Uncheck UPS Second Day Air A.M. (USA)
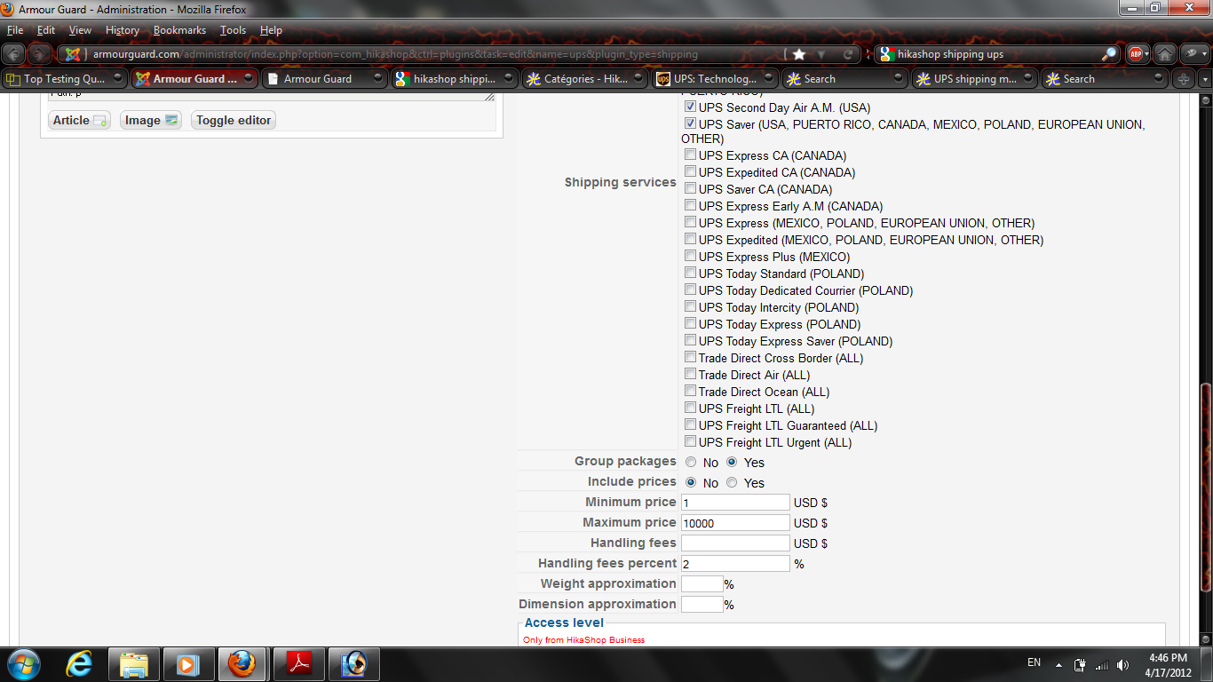Viewport: 1213px width, 682px height. 690,107
